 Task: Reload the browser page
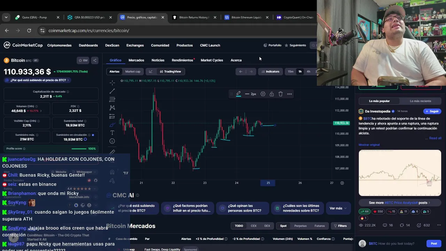coord(29,30)
